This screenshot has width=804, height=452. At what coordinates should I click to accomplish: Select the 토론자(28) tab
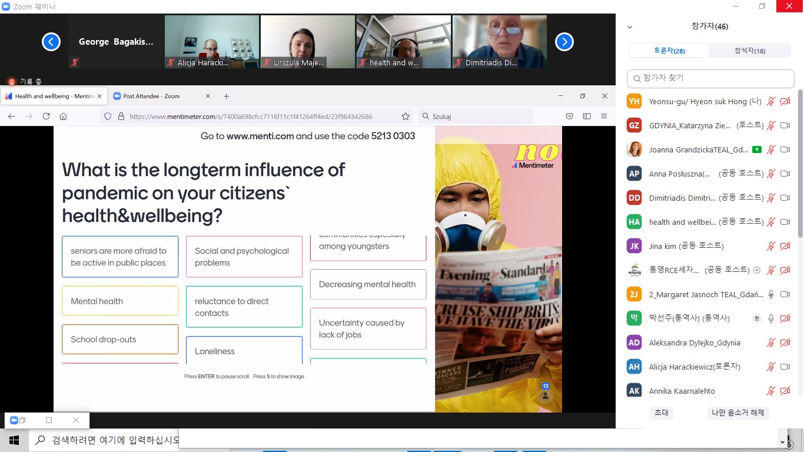(x=669, y=51)
